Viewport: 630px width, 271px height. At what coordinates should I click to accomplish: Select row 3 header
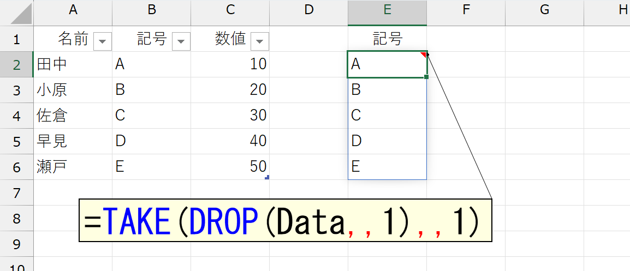[16, 91]
